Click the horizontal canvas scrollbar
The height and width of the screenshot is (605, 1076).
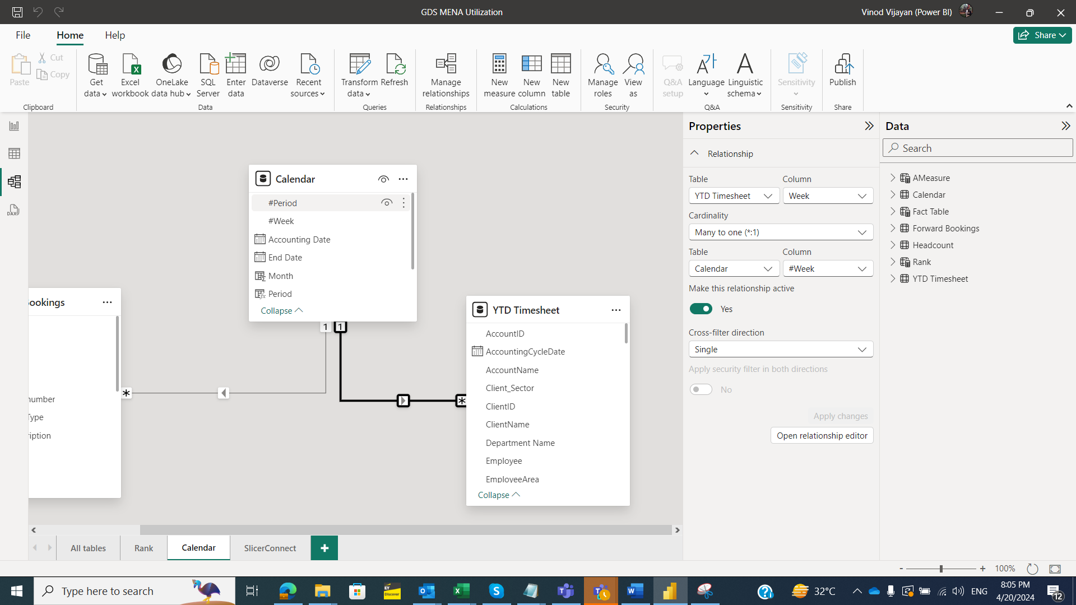(x=405, y=529)
